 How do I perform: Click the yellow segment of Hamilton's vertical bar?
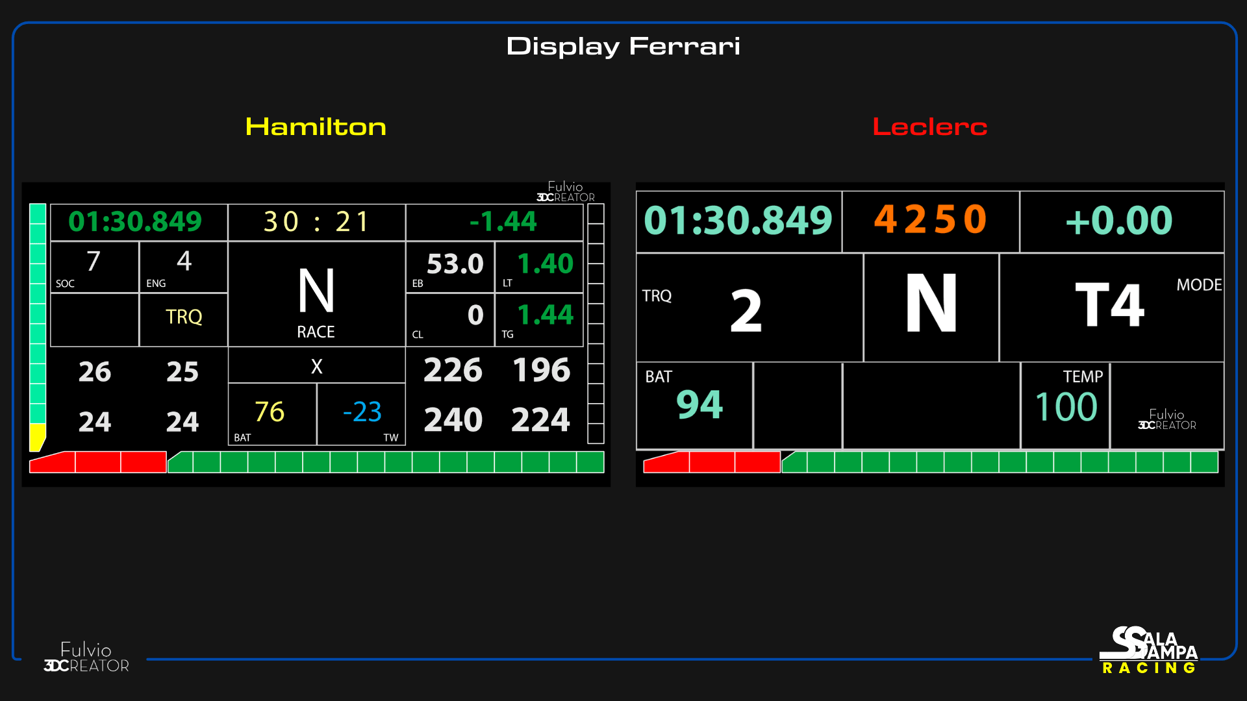(37, 436)
